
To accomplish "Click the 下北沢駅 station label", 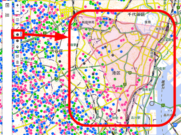I will click(27, 59).
